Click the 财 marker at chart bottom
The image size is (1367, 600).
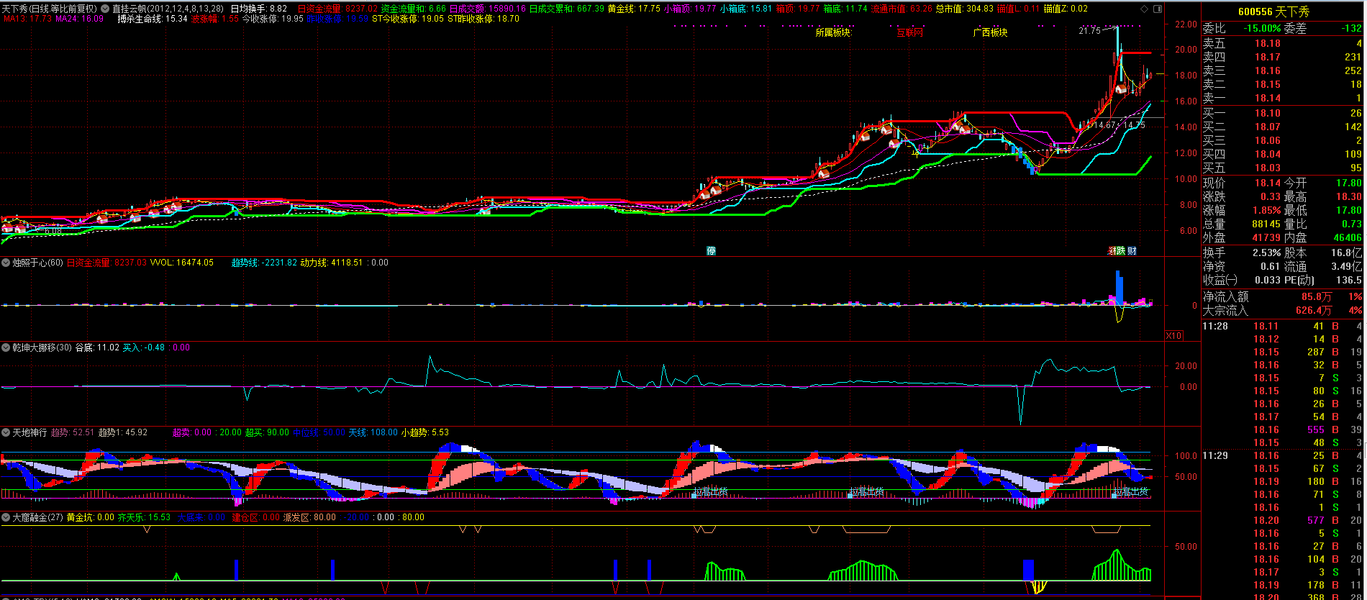tap(1132, 250)
